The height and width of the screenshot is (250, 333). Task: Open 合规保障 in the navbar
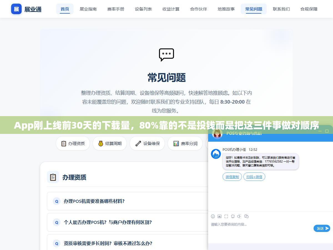tap(309, 9)
